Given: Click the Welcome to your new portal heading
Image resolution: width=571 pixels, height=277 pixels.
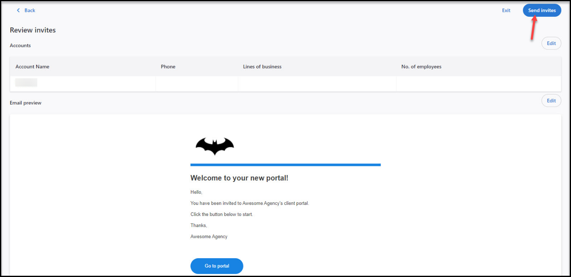Looking at the screenshot, I should 239,178.
